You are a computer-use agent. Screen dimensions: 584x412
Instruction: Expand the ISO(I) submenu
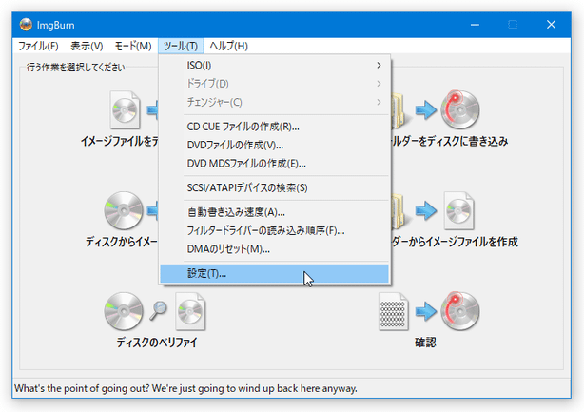pyautogui.click(x=275, y=66)
